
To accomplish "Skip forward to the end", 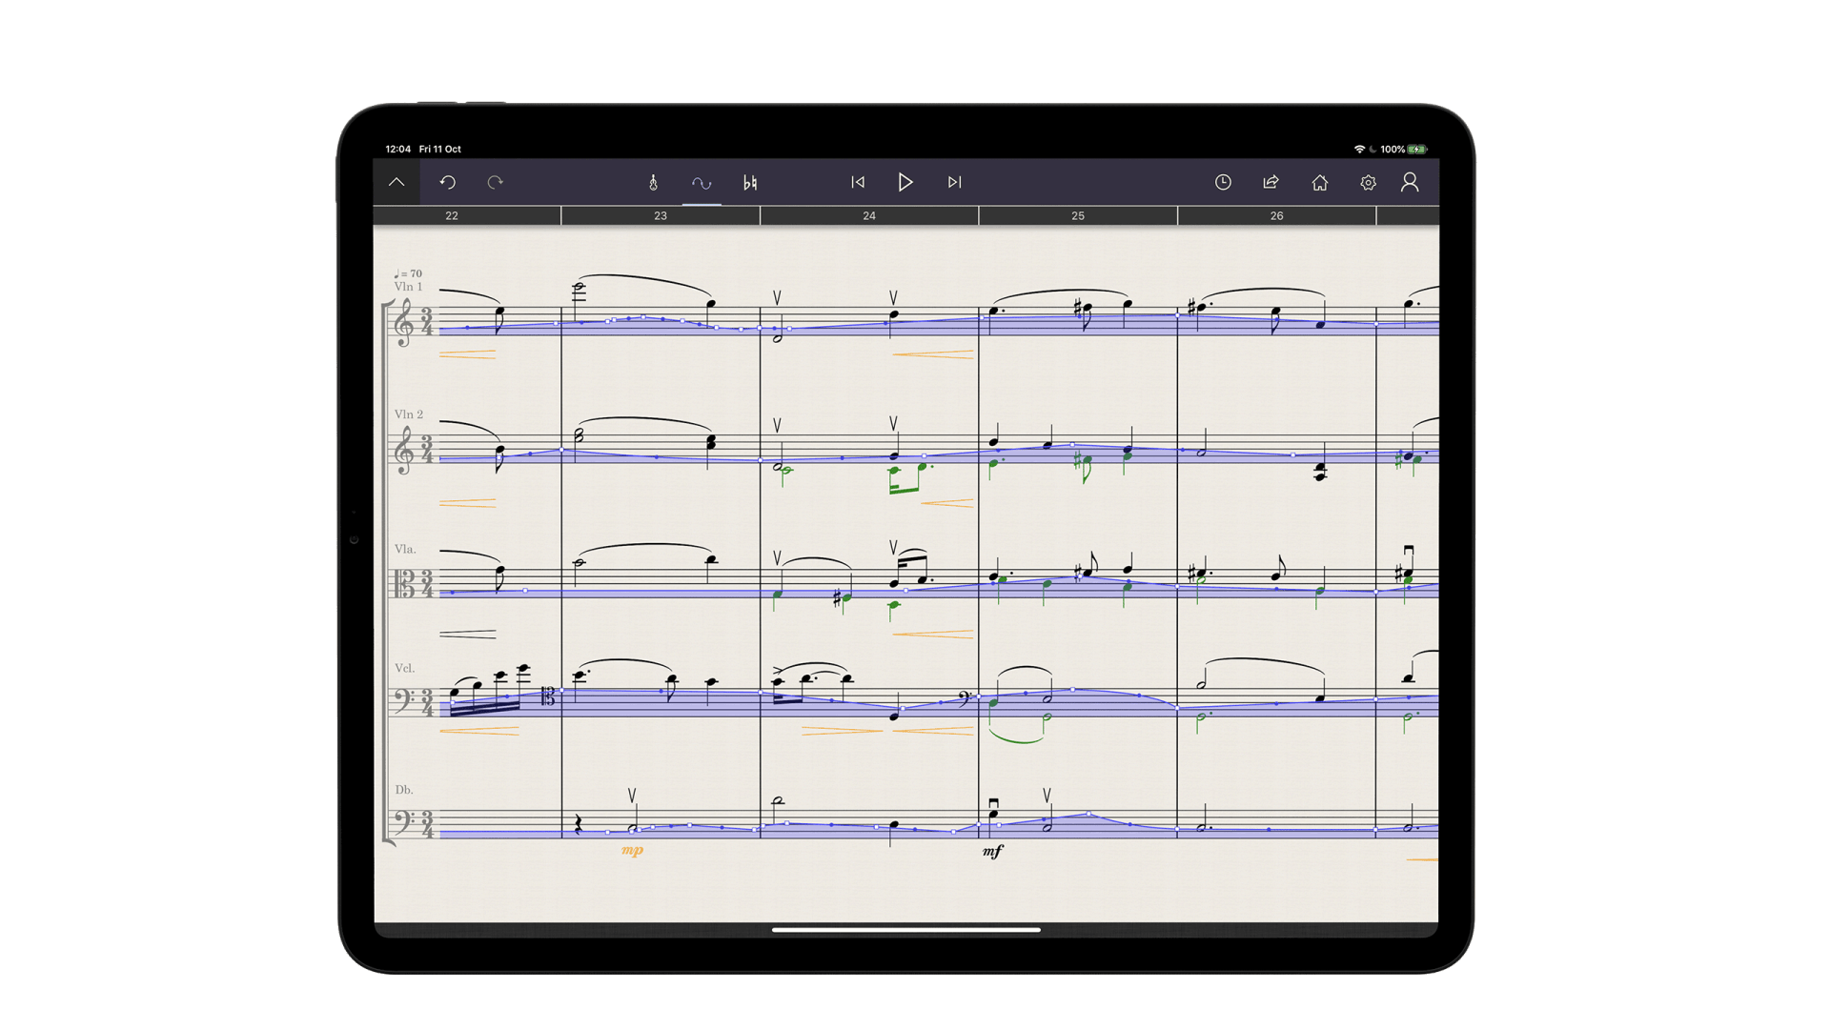I will [954, 182].
